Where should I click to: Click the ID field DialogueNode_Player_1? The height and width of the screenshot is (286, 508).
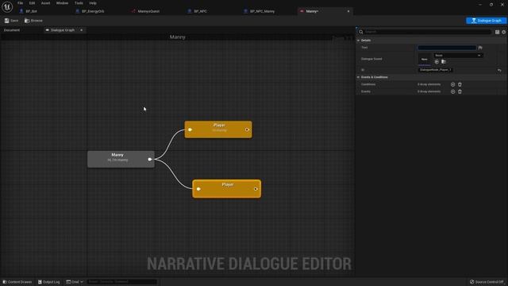coord(436,70)
